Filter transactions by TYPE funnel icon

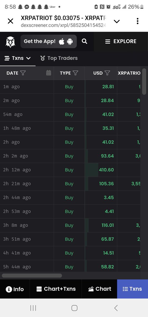(75, 73)
